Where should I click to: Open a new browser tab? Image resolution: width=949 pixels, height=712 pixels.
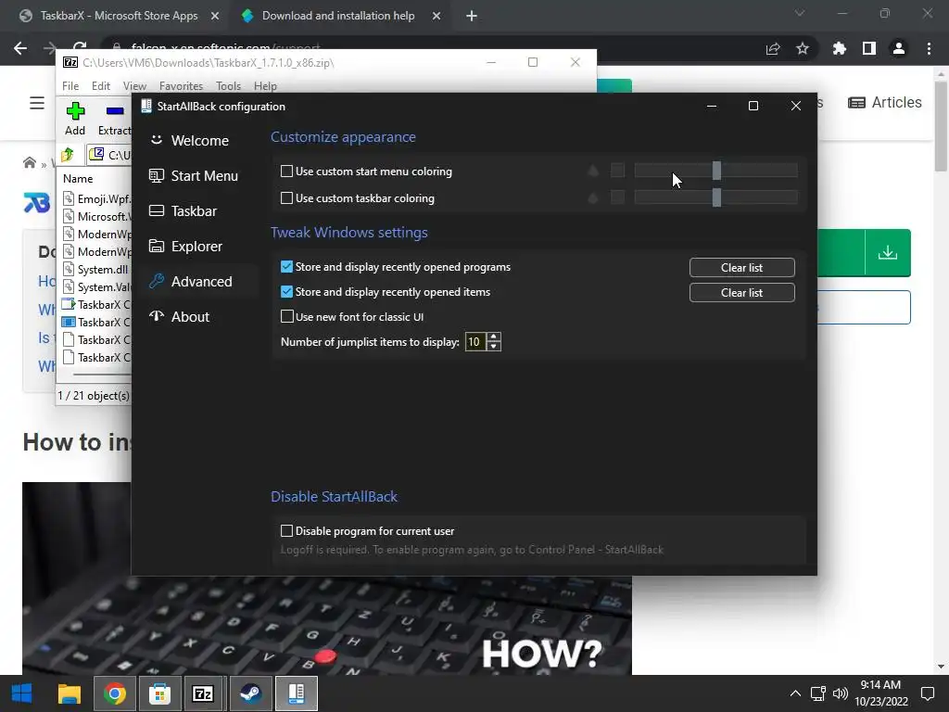tap(472, 16)
